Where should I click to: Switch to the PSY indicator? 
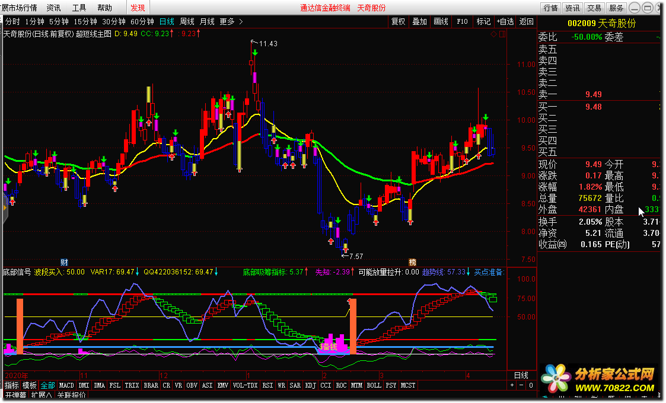[x=391, y=385]
